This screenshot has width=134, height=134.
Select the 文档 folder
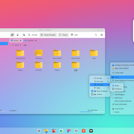76,66
